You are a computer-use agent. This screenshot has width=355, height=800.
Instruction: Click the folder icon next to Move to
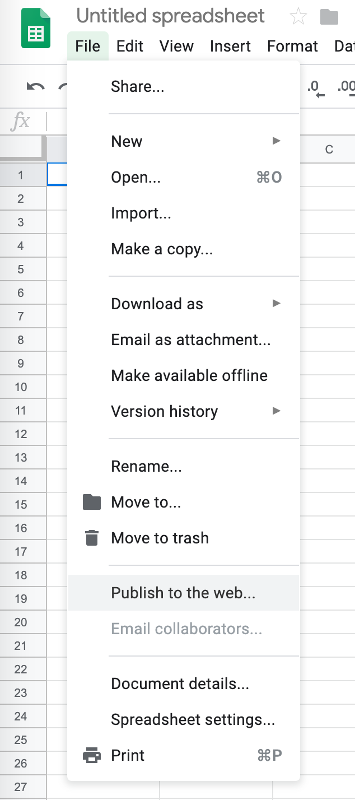[x=91, y=503]
